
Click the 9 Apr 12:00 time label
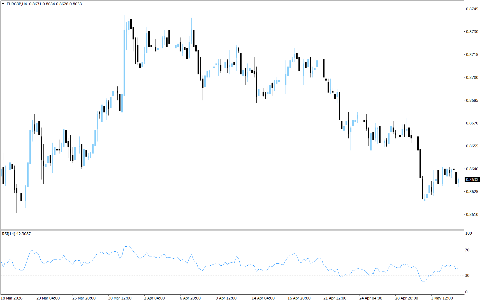click(226, 298)
